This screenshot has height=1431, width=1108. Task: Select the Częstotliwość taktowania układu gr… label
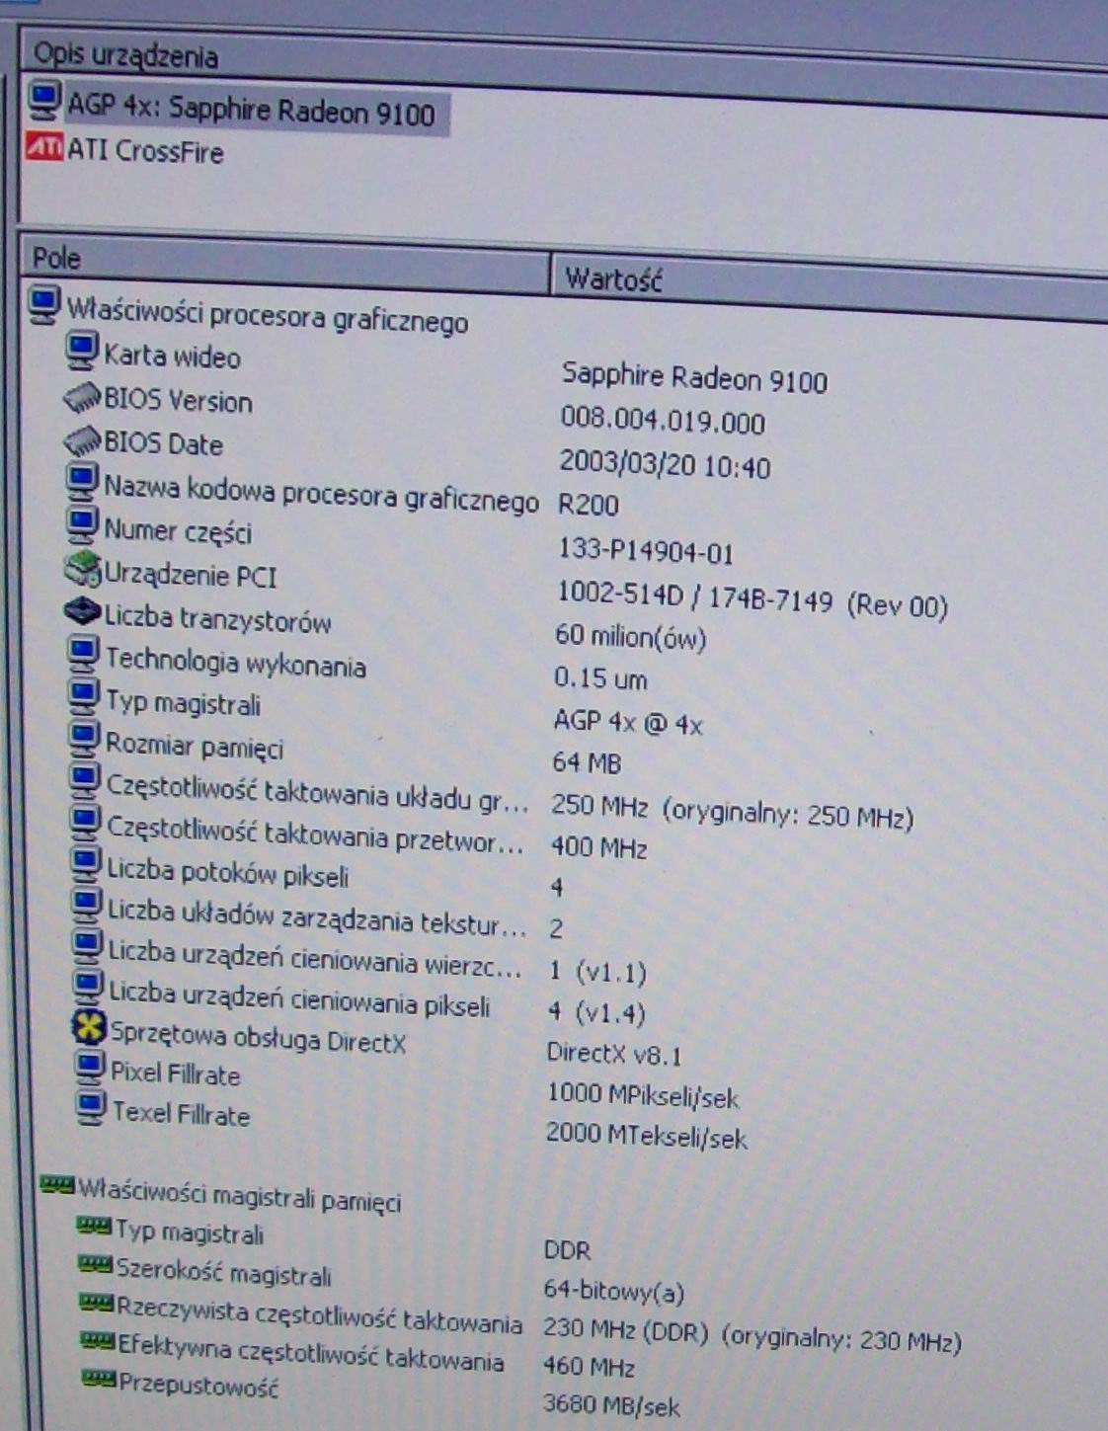click(x=317, y=795)
